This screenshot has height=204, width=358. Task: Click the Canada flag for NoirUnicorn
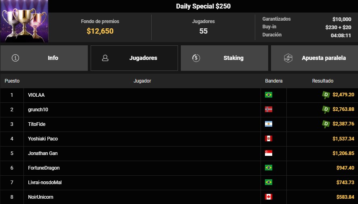point(268,197)
